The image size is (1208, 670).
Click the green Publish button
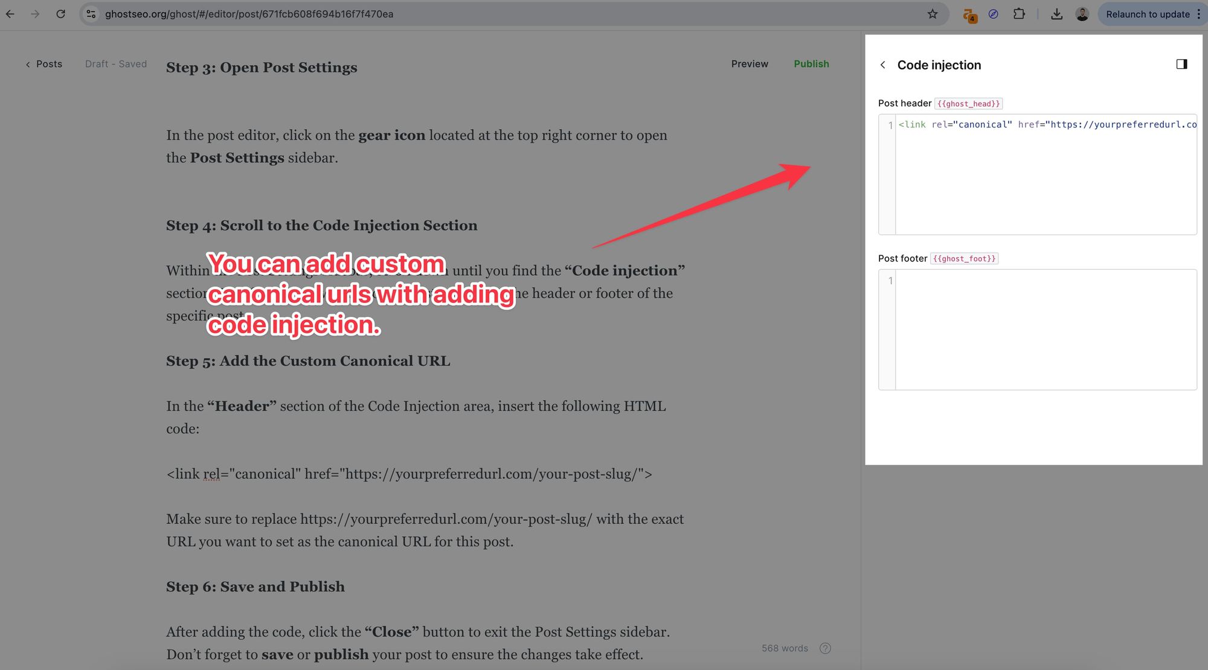811,64
